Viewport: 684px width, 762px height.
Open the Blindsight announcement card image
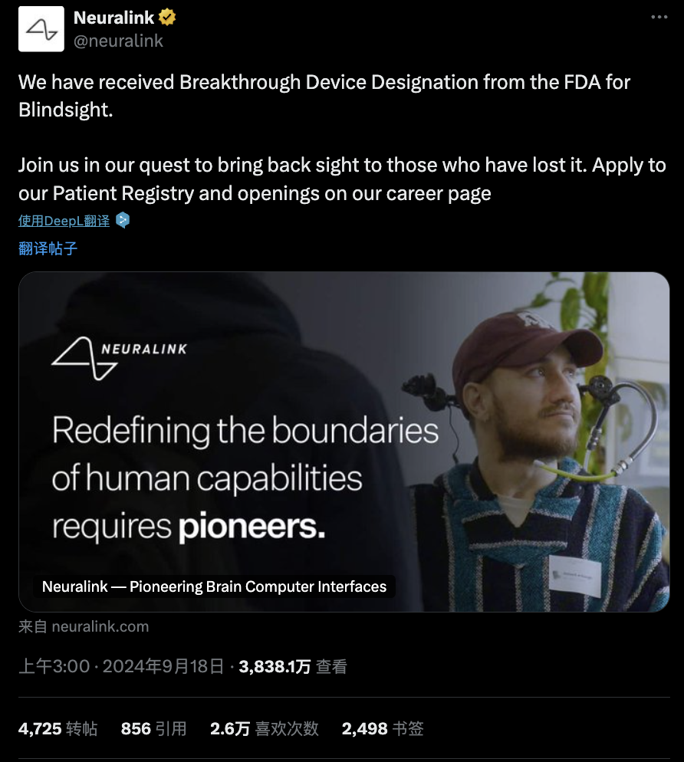(342, 442)
